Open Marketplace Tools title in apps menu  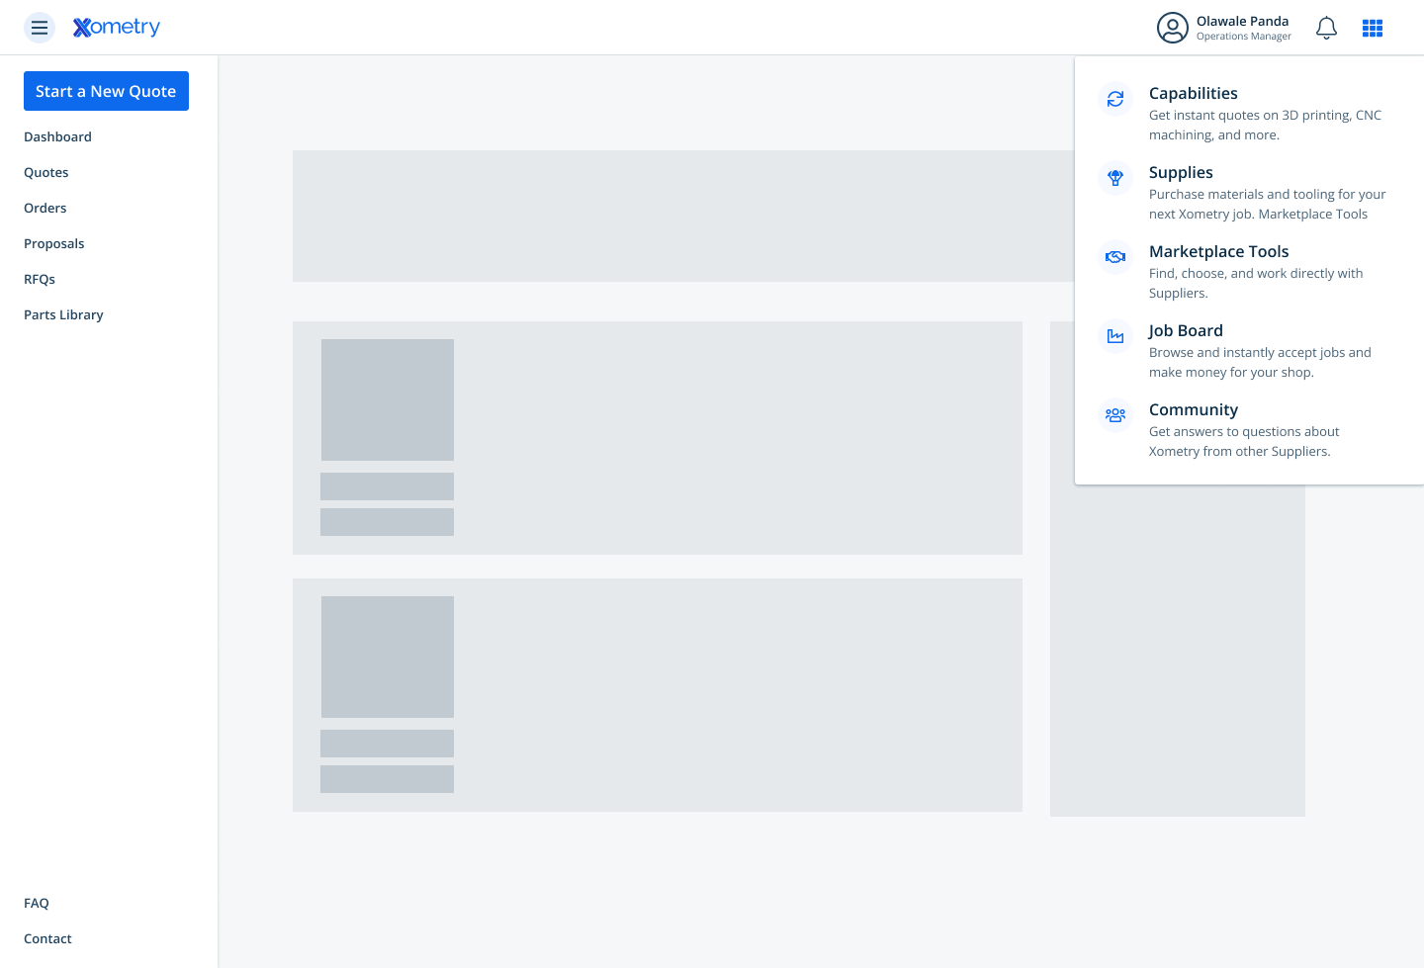point(1219,251)
